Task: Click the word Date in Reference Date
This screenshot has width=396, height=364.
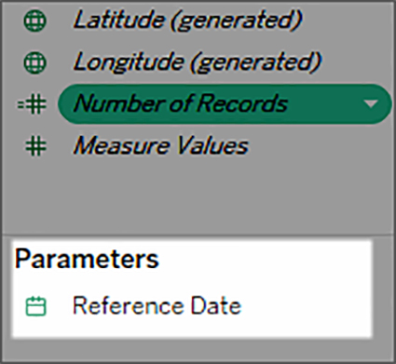Action: [x=216, y=306]
